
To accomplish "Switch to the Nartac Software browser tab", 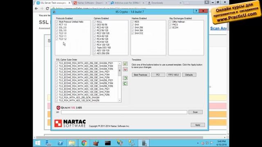I will click(90, 3).
